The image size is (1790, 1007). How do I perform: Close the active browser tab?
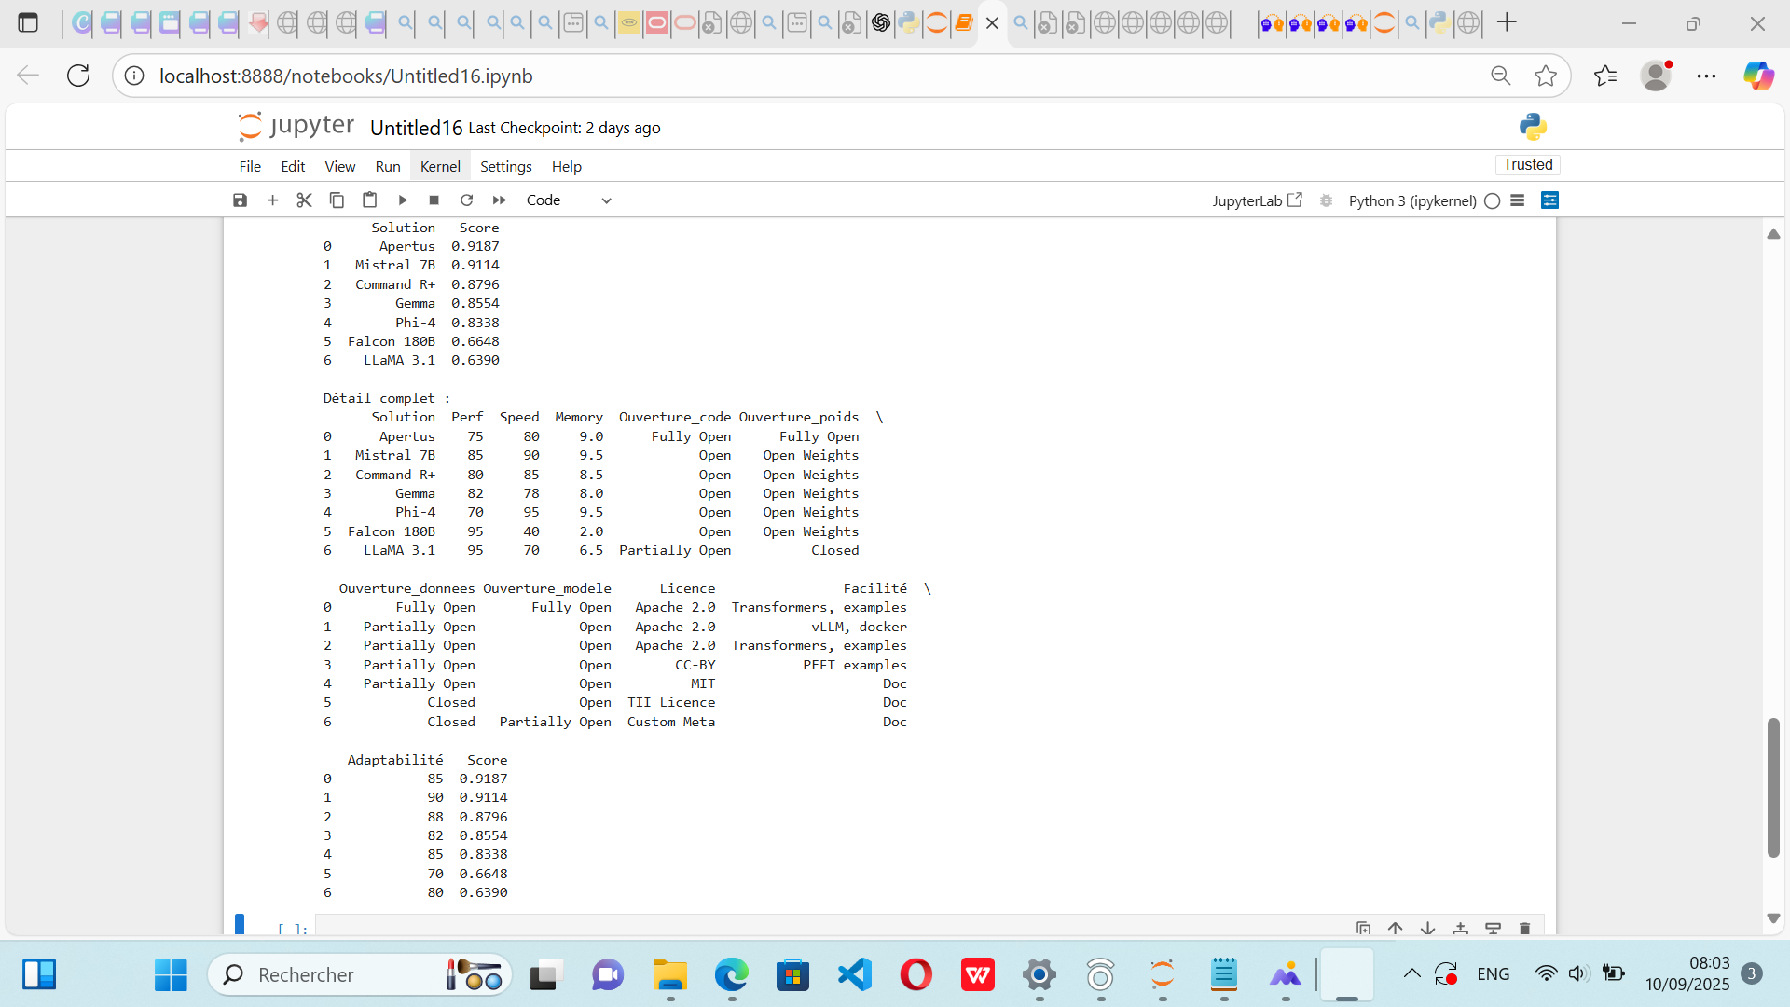coord(992,22)
